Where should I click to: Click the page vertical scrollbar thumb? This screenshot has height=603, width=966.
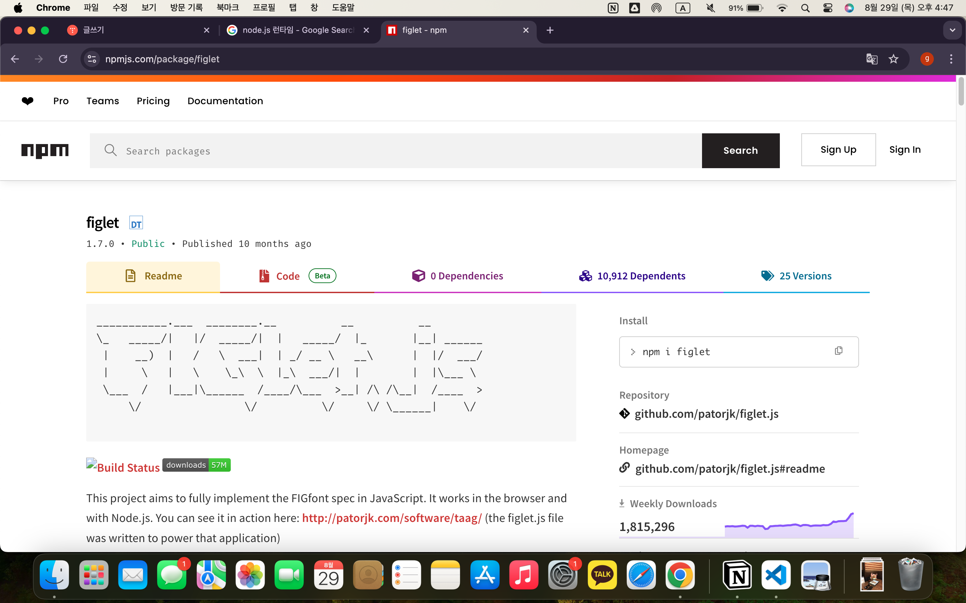961,92
